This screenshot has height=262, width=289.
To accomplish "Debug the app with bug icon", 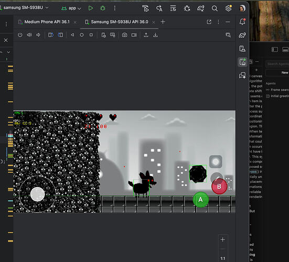I will (103, 8).
